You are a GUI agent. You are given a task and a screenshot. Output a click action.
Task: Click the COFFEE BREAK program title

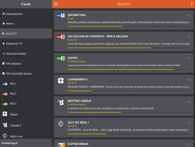click(x=78, y=144)
